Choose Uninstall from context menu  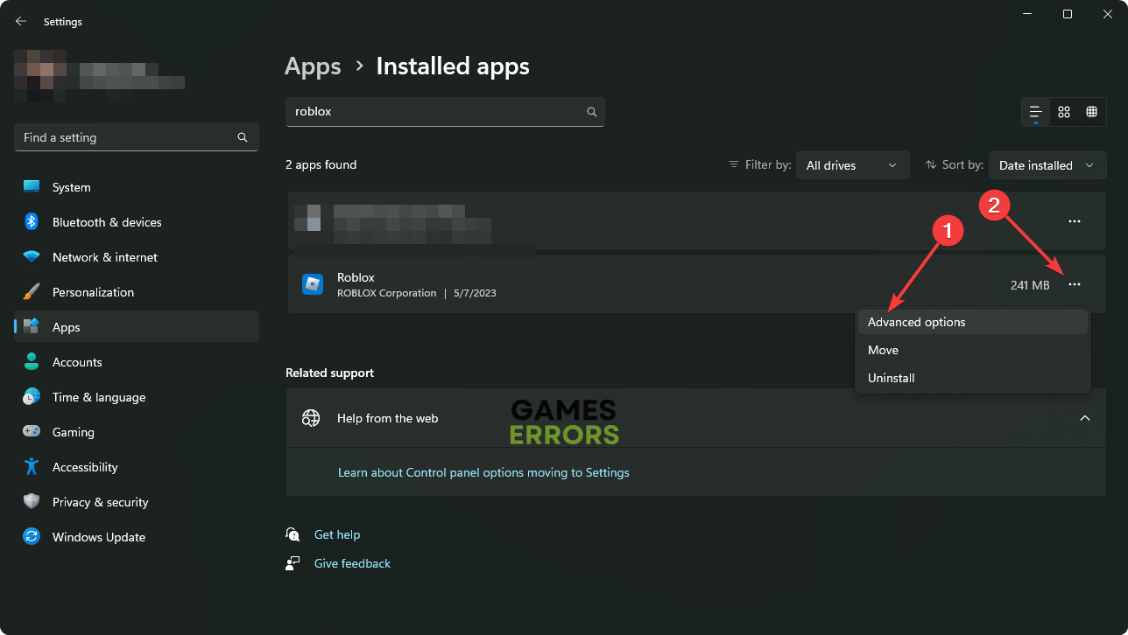[891, 378]
